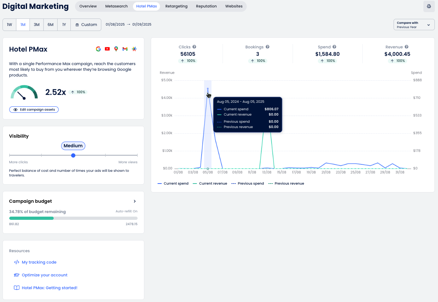Open the My tracking code link
The height and width of the screenshot is (302, 438).
click(39, 262)
